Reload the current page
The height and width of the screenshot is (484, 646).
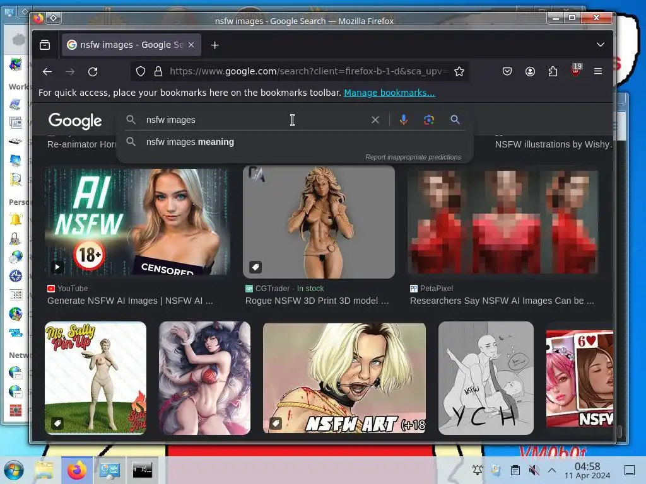tap(93, 72)
